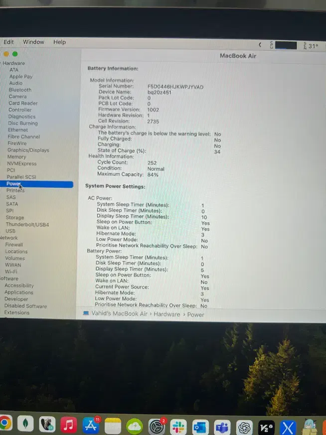Select Accessibility under Software

[x=19, y=285]
